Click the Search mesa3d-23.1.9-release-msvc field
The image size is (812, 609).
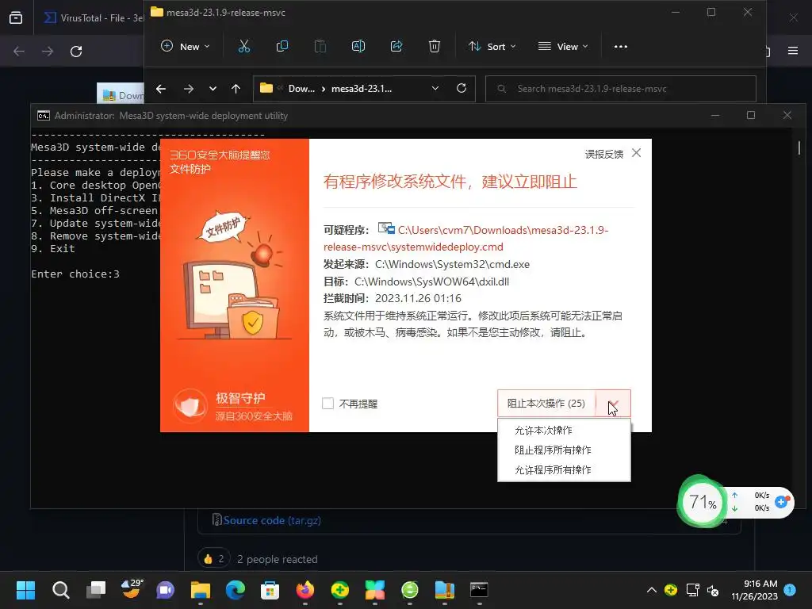click(x=620, y=89)
